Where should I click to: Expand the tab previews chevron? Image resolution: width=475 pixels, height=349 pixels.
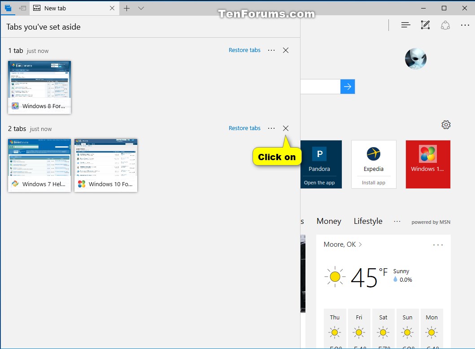pos(141,8)
